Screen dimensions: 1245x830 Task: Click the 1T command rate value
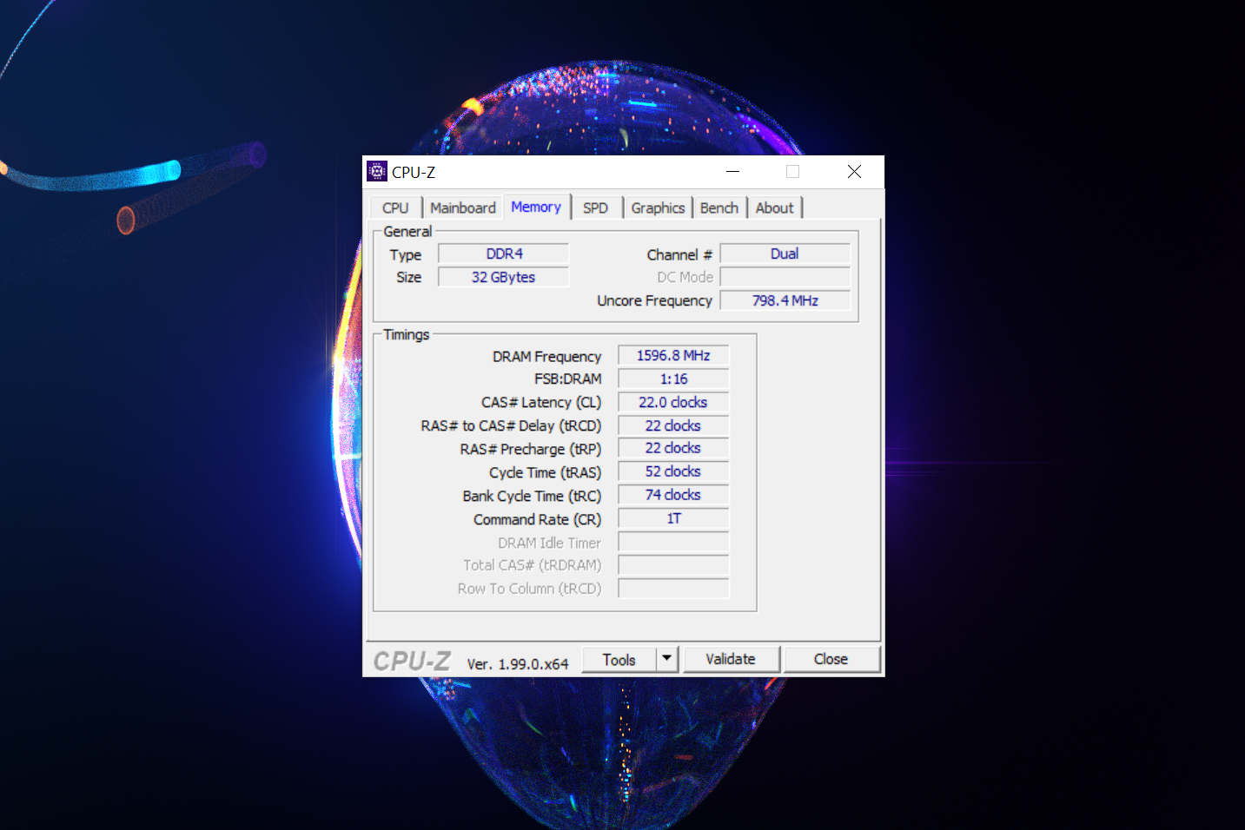(673, 518)
